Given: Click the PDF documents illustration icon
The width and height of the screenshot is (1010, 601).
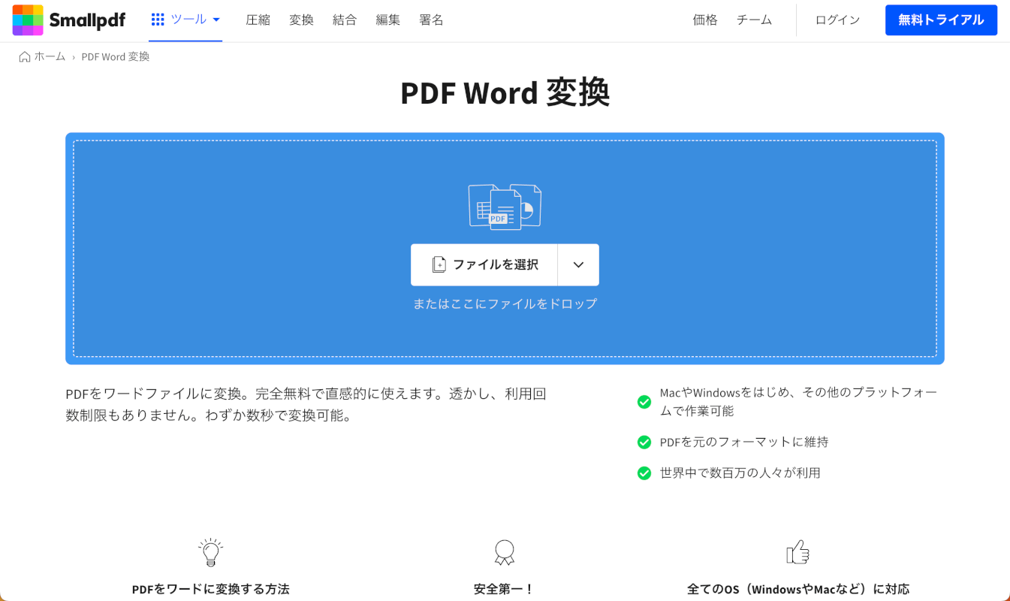Looking at the screenshot, I should tap(505, 207).
